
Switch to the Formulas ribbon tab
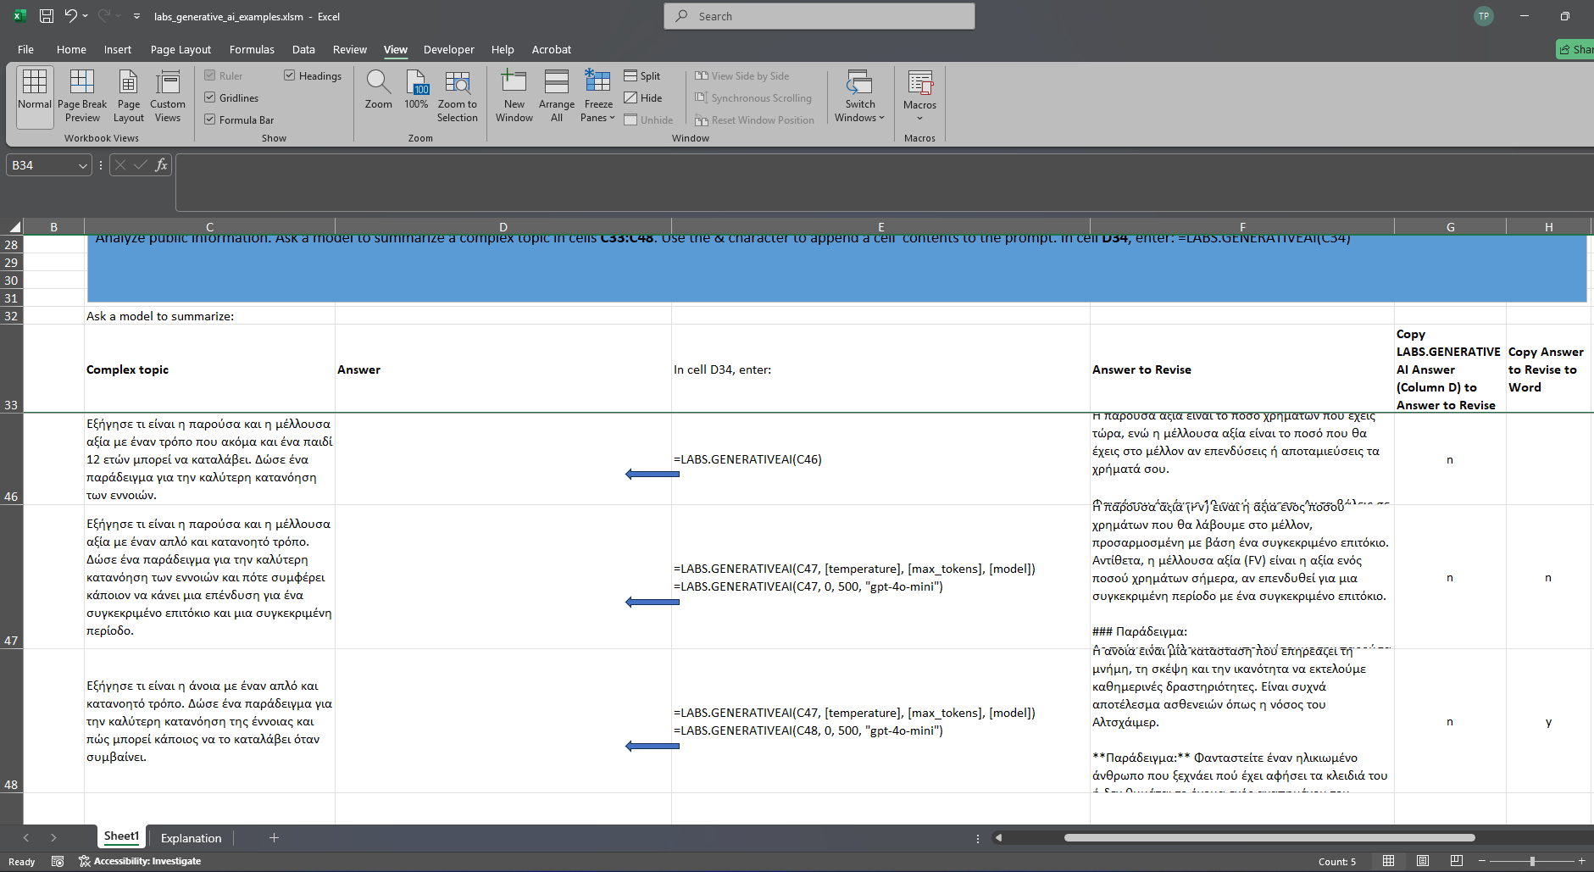(x=252, y=50)
